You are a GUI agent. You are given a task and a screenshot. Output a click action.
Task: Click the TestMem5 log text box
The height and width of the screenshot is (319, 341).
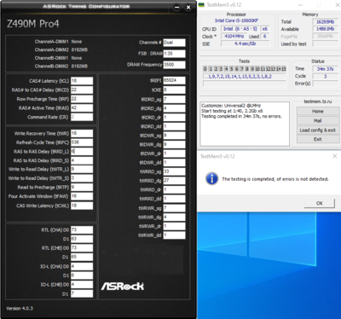[x=245, y=124]
